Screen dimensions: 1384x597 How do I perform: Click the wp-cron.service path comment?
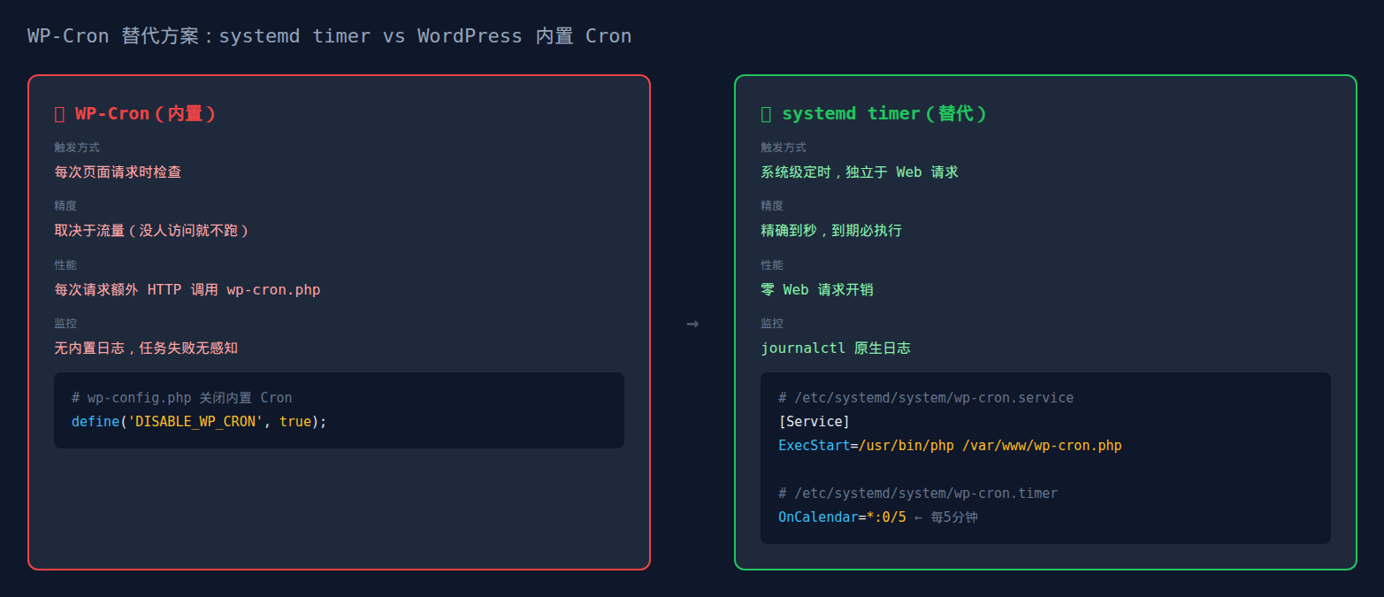coord(926,398)
